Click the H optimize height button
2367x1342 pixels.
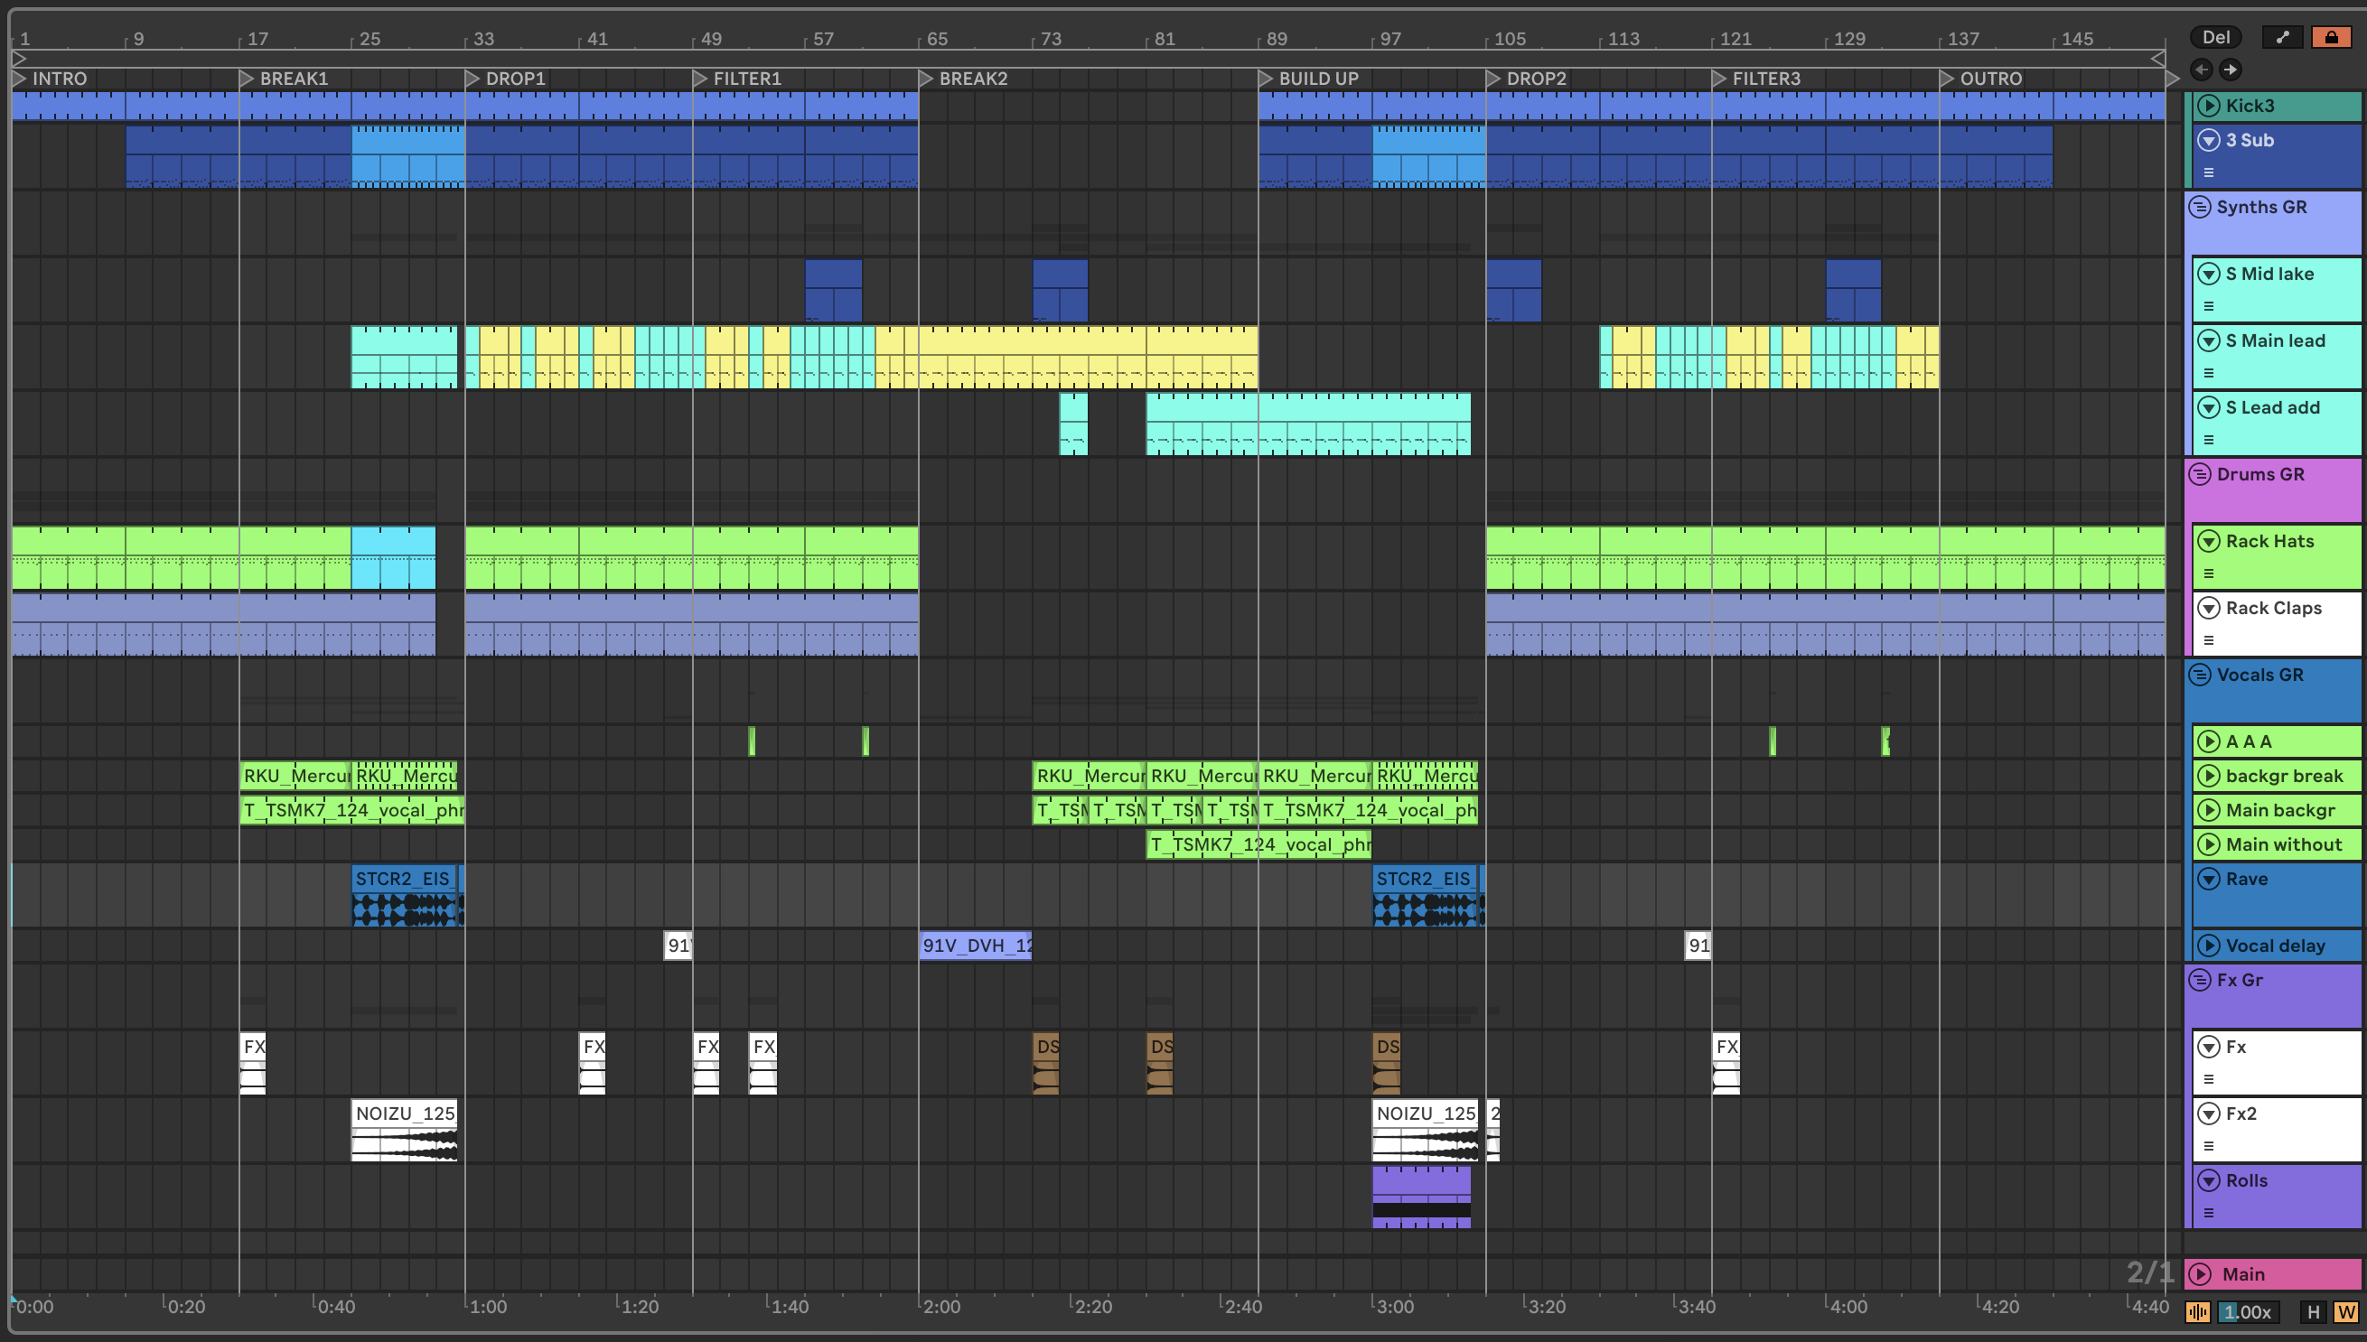pyautogui.click(x=2313, y=1311)
